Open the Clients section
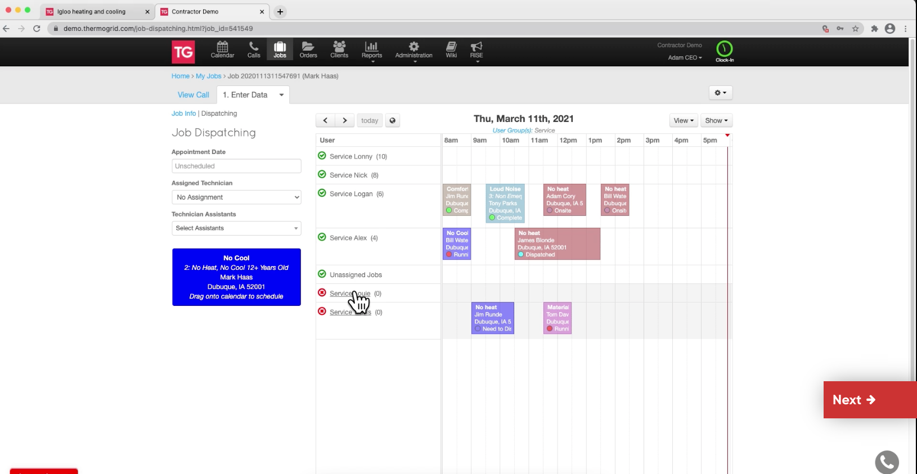 pos(339,50)
